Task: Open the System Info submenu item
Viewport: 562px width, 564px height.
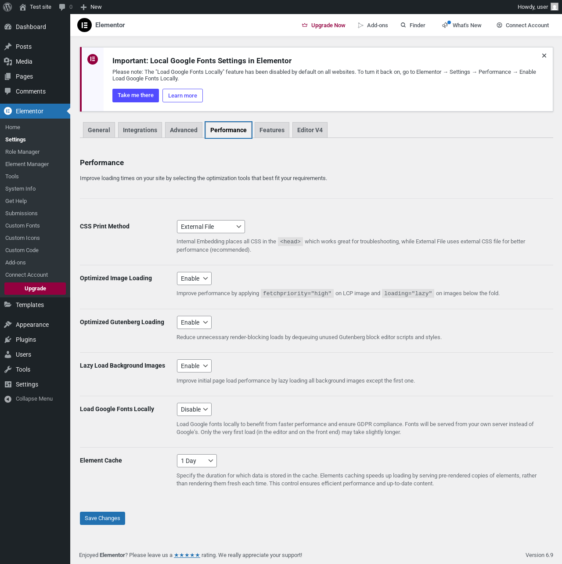Action: click(x=21, y=189)
